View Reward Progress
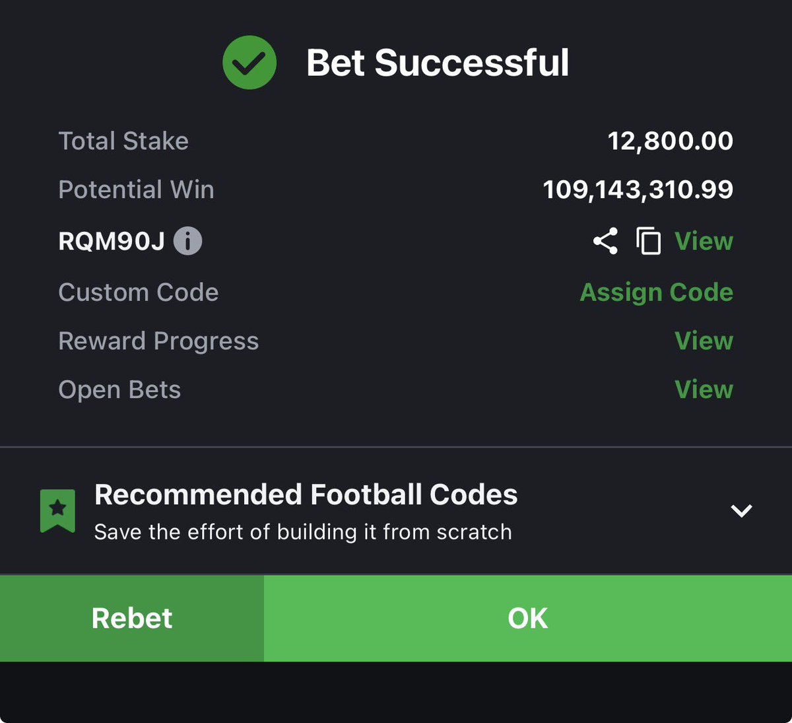The image size is (792, 723). (x=704, y=341)
